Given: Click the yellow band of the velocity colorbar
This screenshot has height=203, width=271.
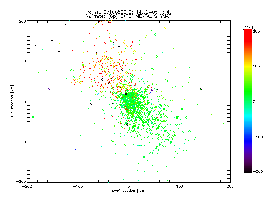Looking at the screenshot, I should tap(248, 66).
